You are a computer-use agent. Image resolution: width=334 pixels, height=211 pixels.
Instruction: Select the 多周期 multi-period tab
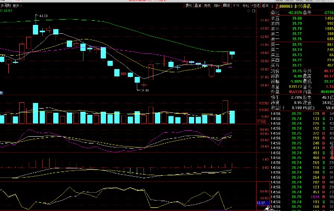(6, 5)
